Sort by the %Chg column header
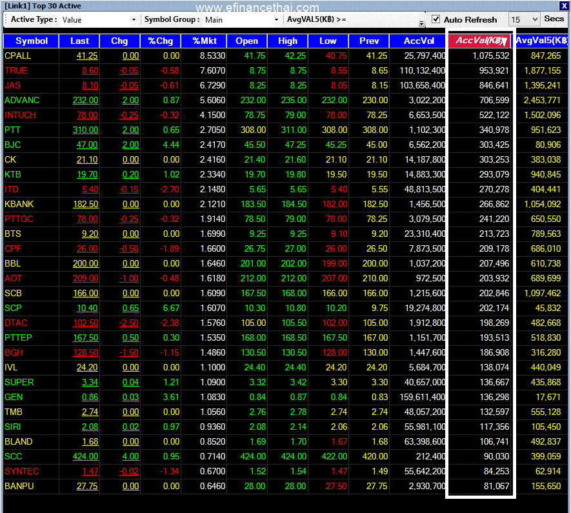This screenshot has width=571, height=513. click(x=161, y=41)
